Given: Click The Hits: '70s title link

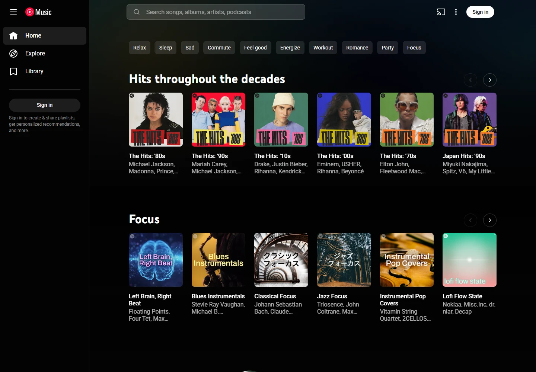Looking at the screenshot, I should tap(398, 156).
